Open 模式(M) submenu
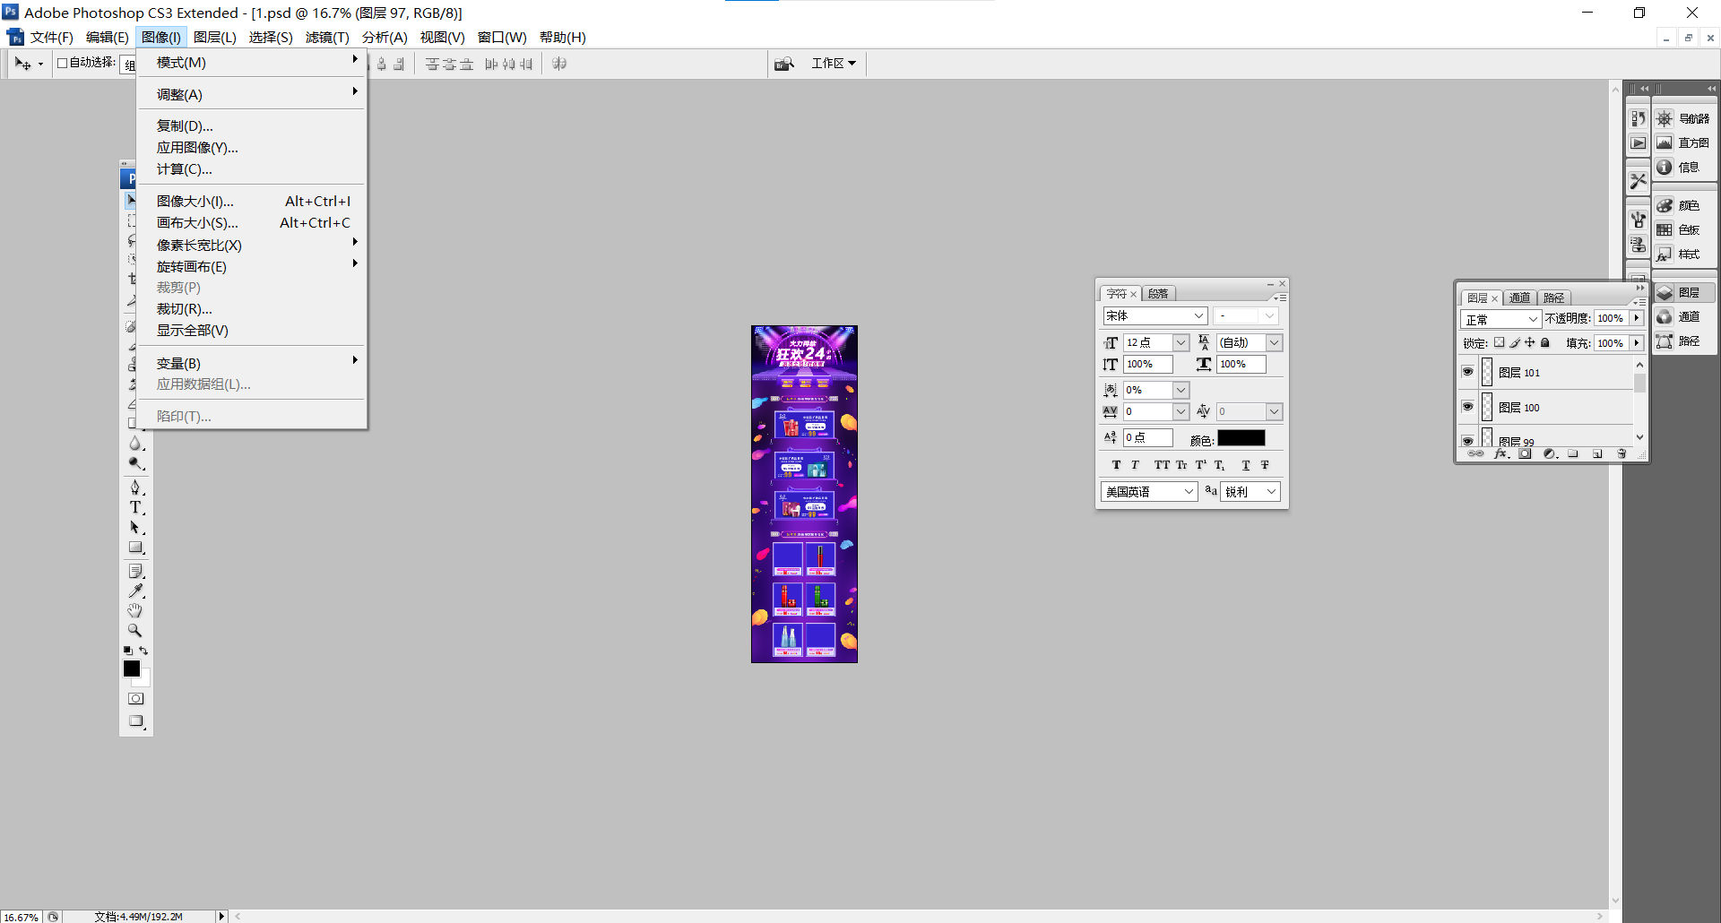 252,62
